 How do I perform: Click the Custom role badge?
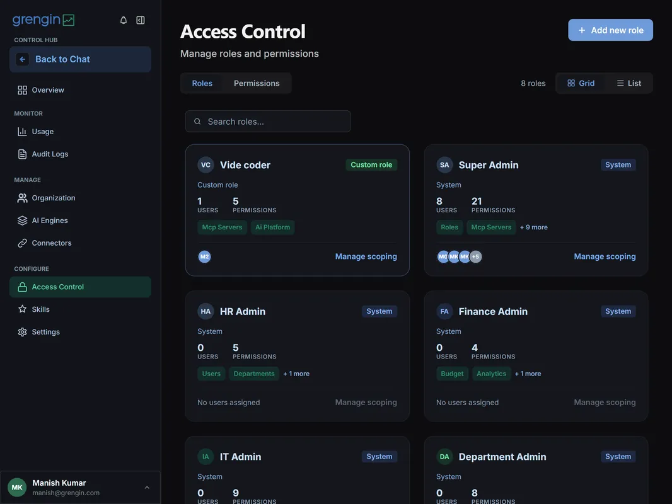pos(371,165)
